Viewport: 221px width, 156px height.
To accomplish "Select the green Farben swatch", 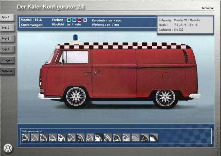I will point(69,20).
